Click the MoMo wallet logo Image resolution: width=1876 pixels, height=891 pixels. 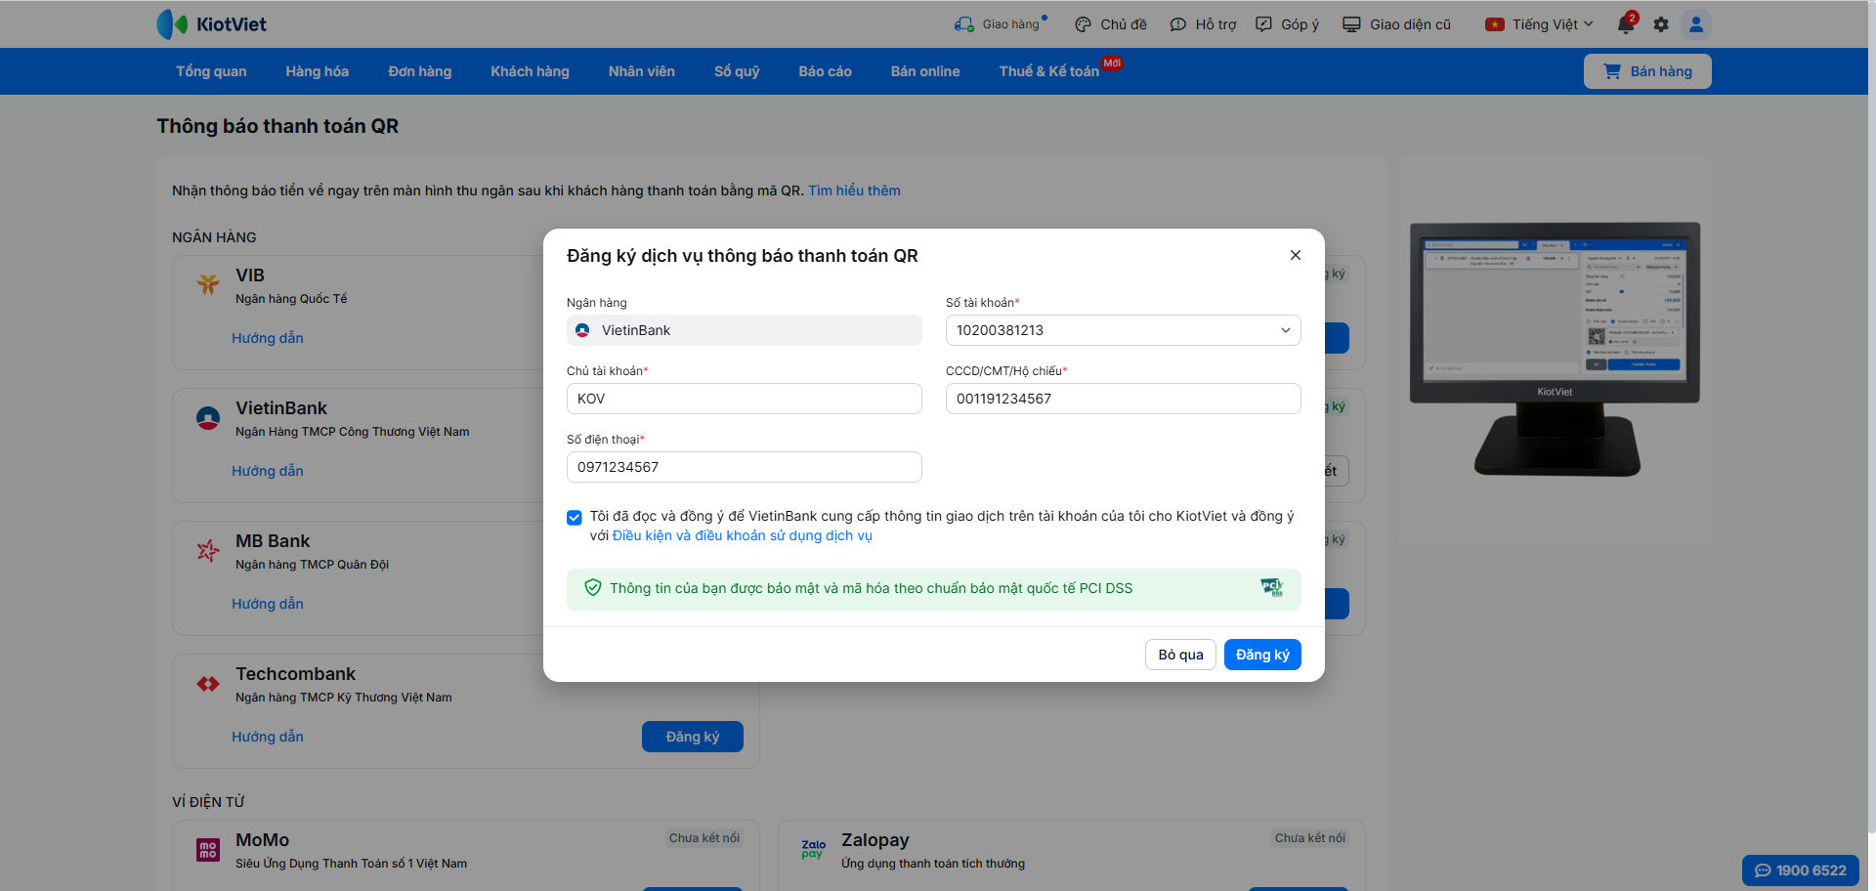pyautogui.click(x=208, y=850)
